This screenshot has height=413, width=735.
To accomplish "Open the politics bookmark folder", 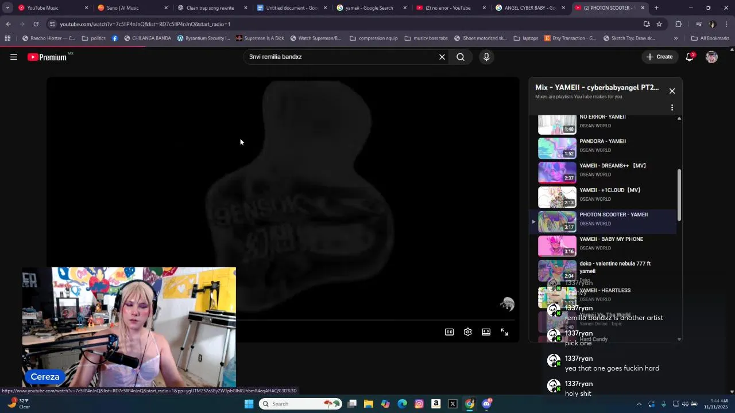I will (x=94, y=38).
